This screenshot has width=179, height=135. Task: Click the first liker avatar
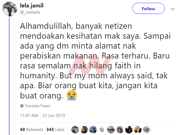click(x=75, y=130)
